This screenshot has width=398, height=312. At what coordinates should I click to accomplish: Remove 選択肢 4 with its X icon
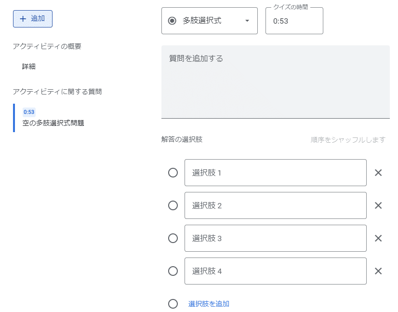pyautogui.click(x=378, y=271)
